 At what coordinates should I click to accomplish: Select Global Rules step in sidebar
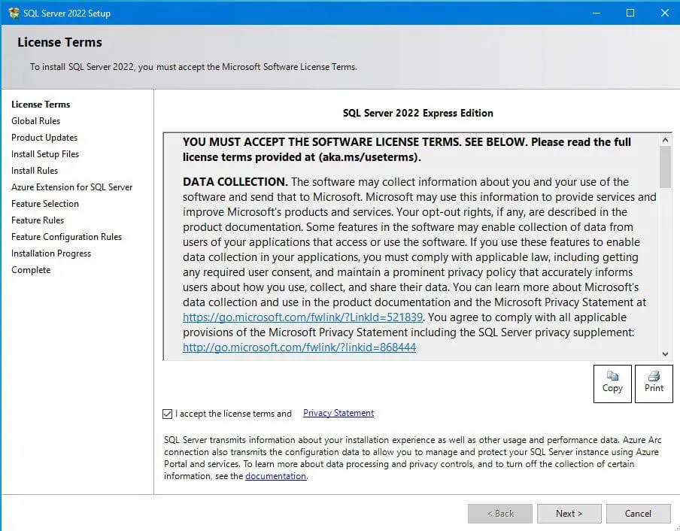click(x=35, y=121)
